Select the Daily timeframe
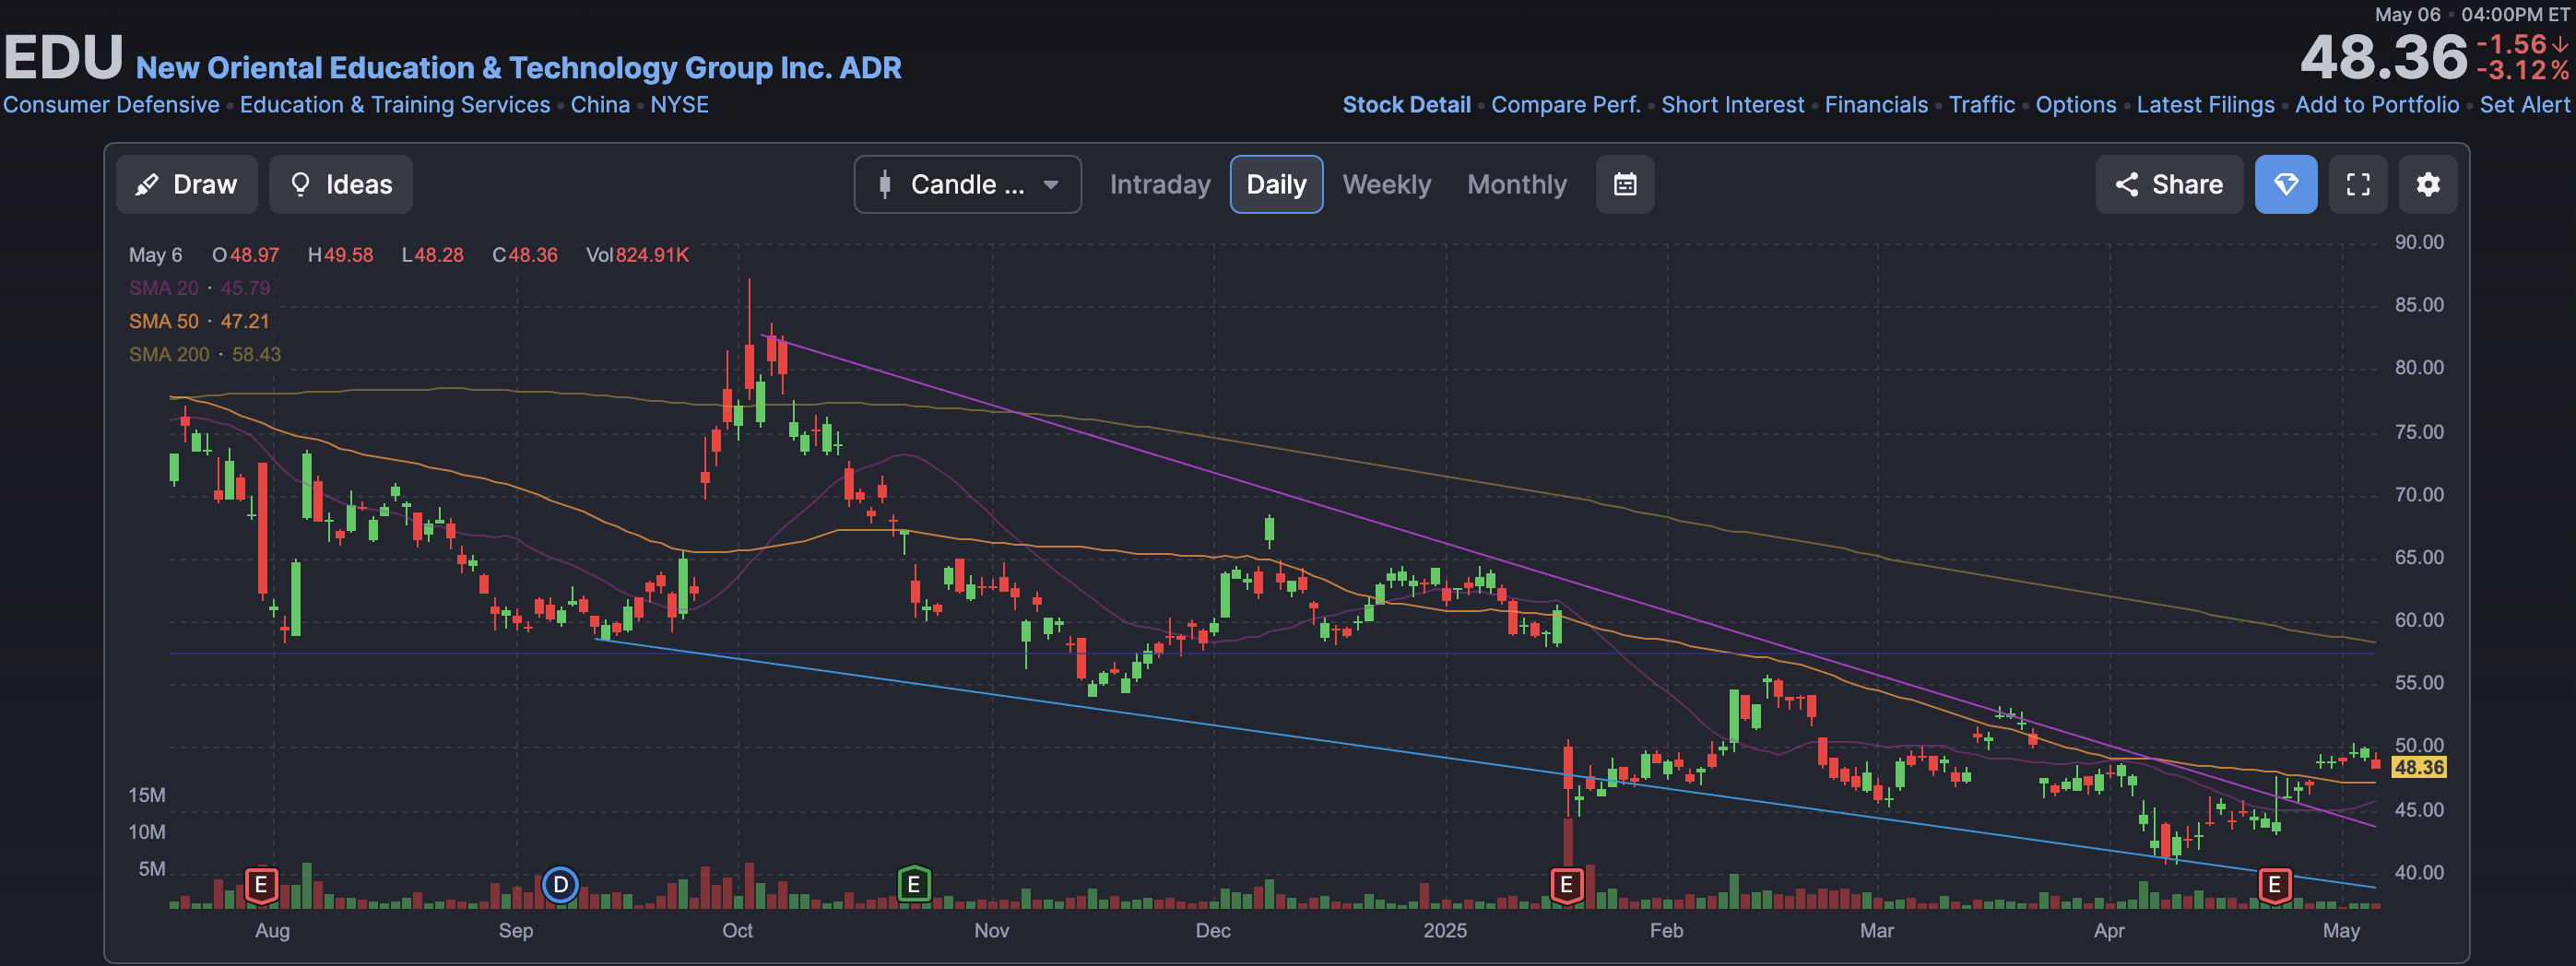 (1276, 184)
